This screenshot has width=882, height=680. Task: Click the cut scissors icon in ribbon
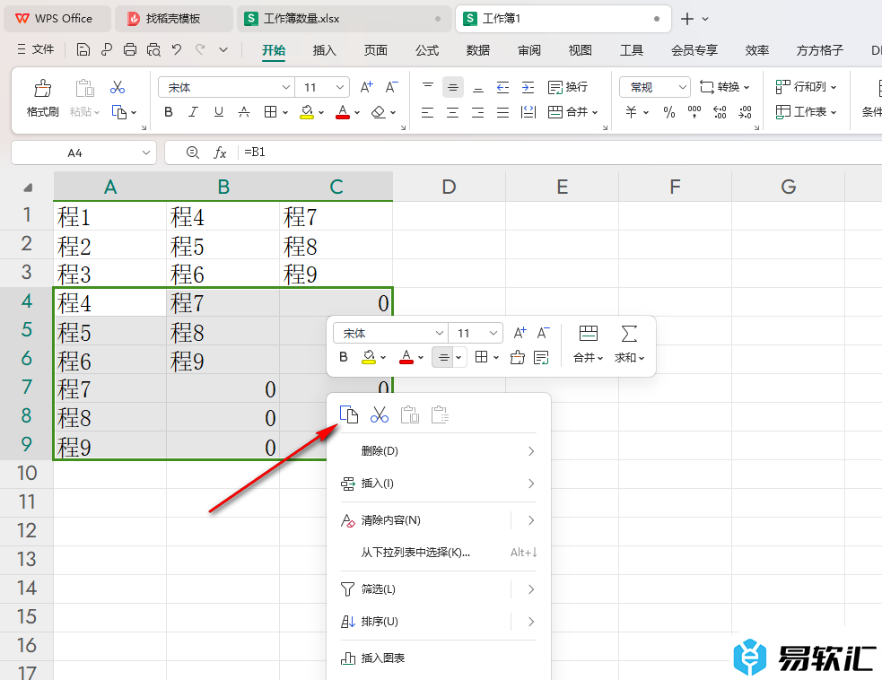(x=117, y=87)
